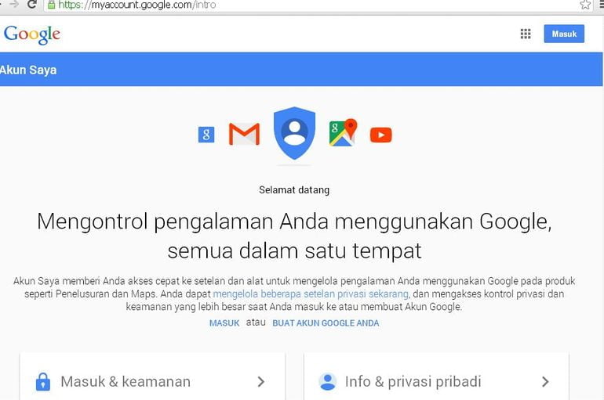Image resolution: width=604 pixels, height=400 pixels.
Task: Expand the Info & privasi pribadi chevron
Action: pos(545,381)
